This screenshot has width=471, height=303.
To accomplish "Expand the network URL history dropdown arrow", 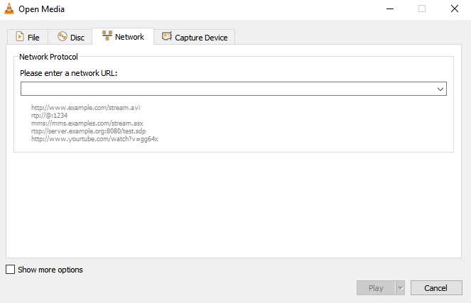I will [440, 89].
